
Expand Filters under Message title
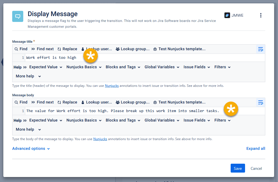[222, 67]
